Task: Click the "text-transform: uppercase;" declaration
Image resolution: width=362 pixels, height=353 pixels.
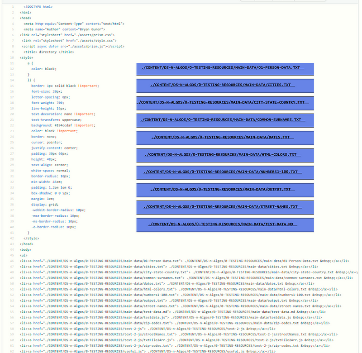Action: pos(57,120)
